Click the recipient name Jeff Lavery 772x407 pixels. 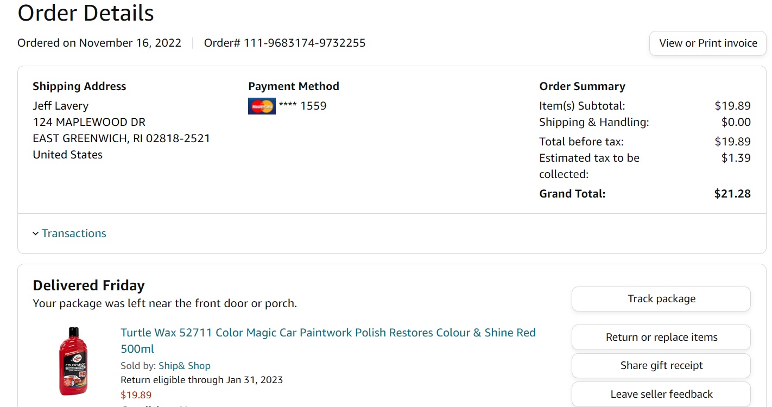click(60, 106)
